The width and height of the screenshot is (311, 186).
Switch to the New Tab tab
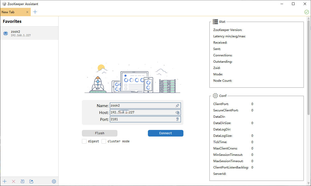click(x=15, y=12)
